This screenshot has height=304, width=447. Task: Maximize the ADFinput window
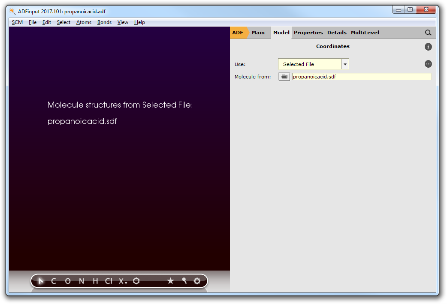tap(410, 10)
